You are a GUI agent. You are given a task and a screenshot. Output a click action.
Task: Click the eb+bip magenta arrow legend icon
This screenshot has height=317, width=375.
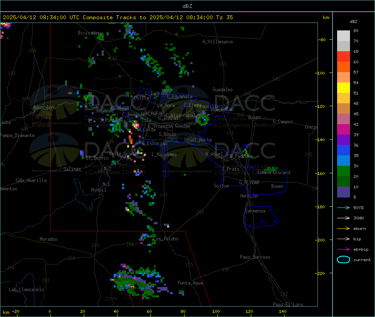point(343,250)
